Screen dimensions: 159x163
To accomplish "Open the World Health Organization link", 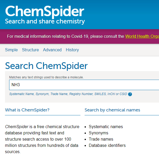I will tap(142, 36).
